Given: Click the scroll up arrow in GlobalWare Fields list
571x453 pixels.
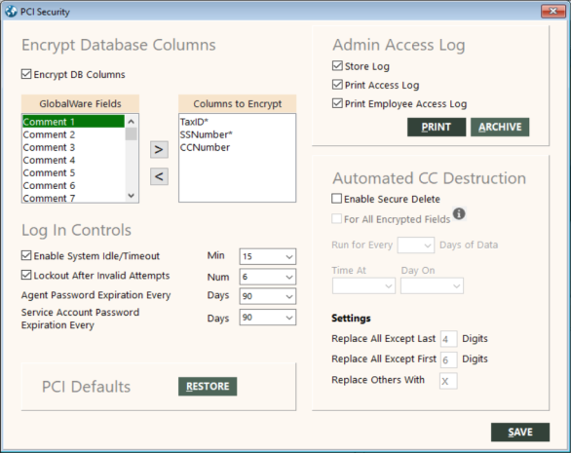Looking at the screenshot, I should [x=132, y=121].
